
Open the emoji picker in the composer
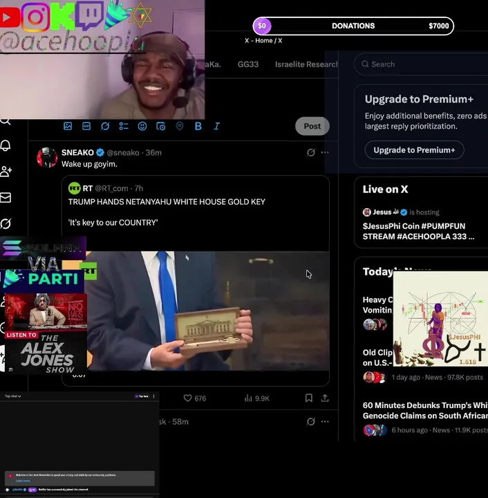coord(142,126)
